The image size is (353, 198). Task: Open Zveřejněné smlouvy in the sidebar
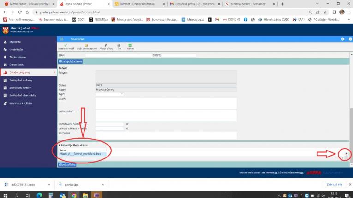coord(21,80)
